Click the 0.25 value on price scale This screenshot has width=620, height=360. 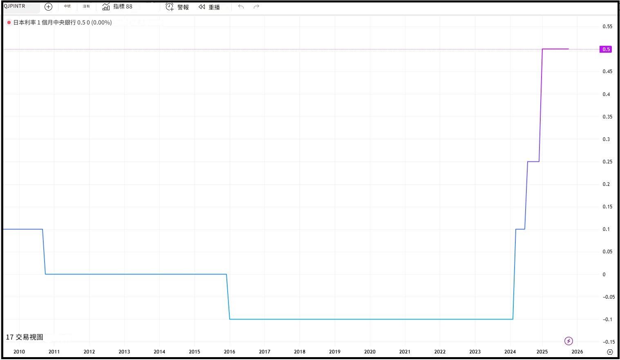pos(607,162)
